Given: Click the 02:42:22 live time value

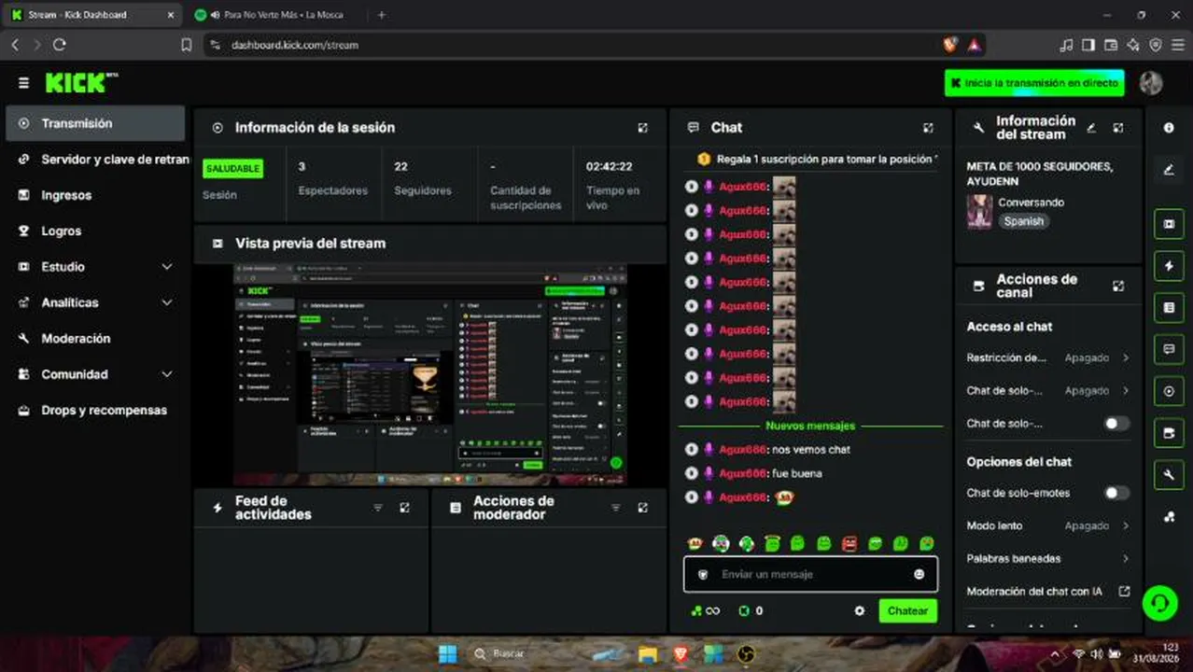Looking at the screenshot, I should pyautogui.click(x=609, y=166).
